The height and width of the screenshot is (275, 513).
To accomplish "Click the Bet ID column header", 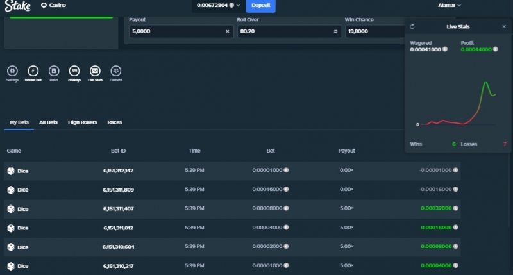I will [118, 151].
